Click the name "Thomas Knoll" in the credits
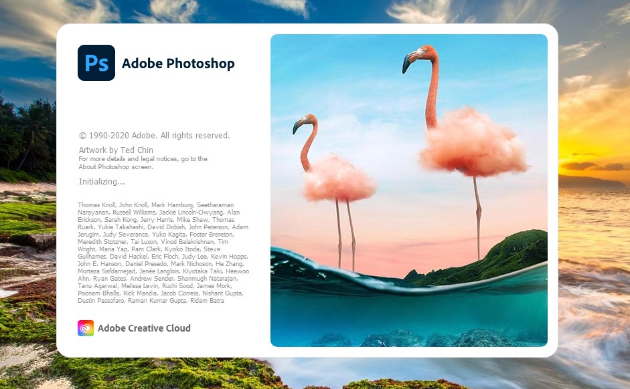630x389 pixels. [96, 205]
